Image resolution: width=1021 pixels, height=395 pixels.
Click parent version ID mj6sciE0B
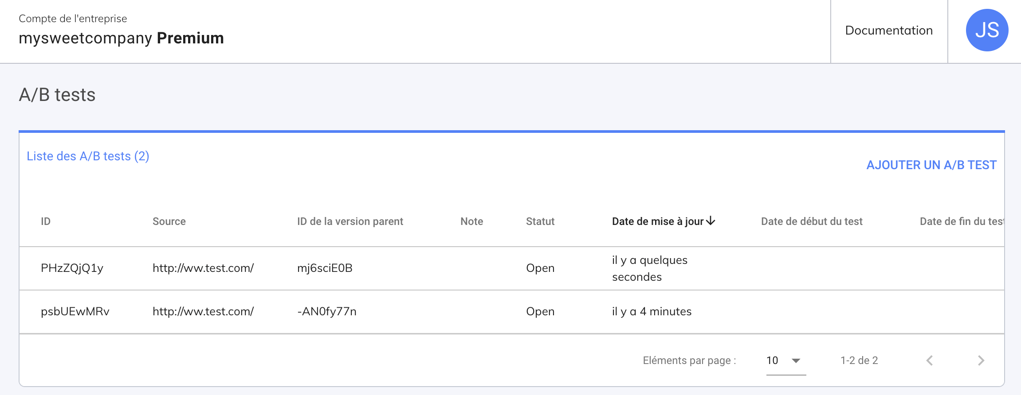coord(325,268)
